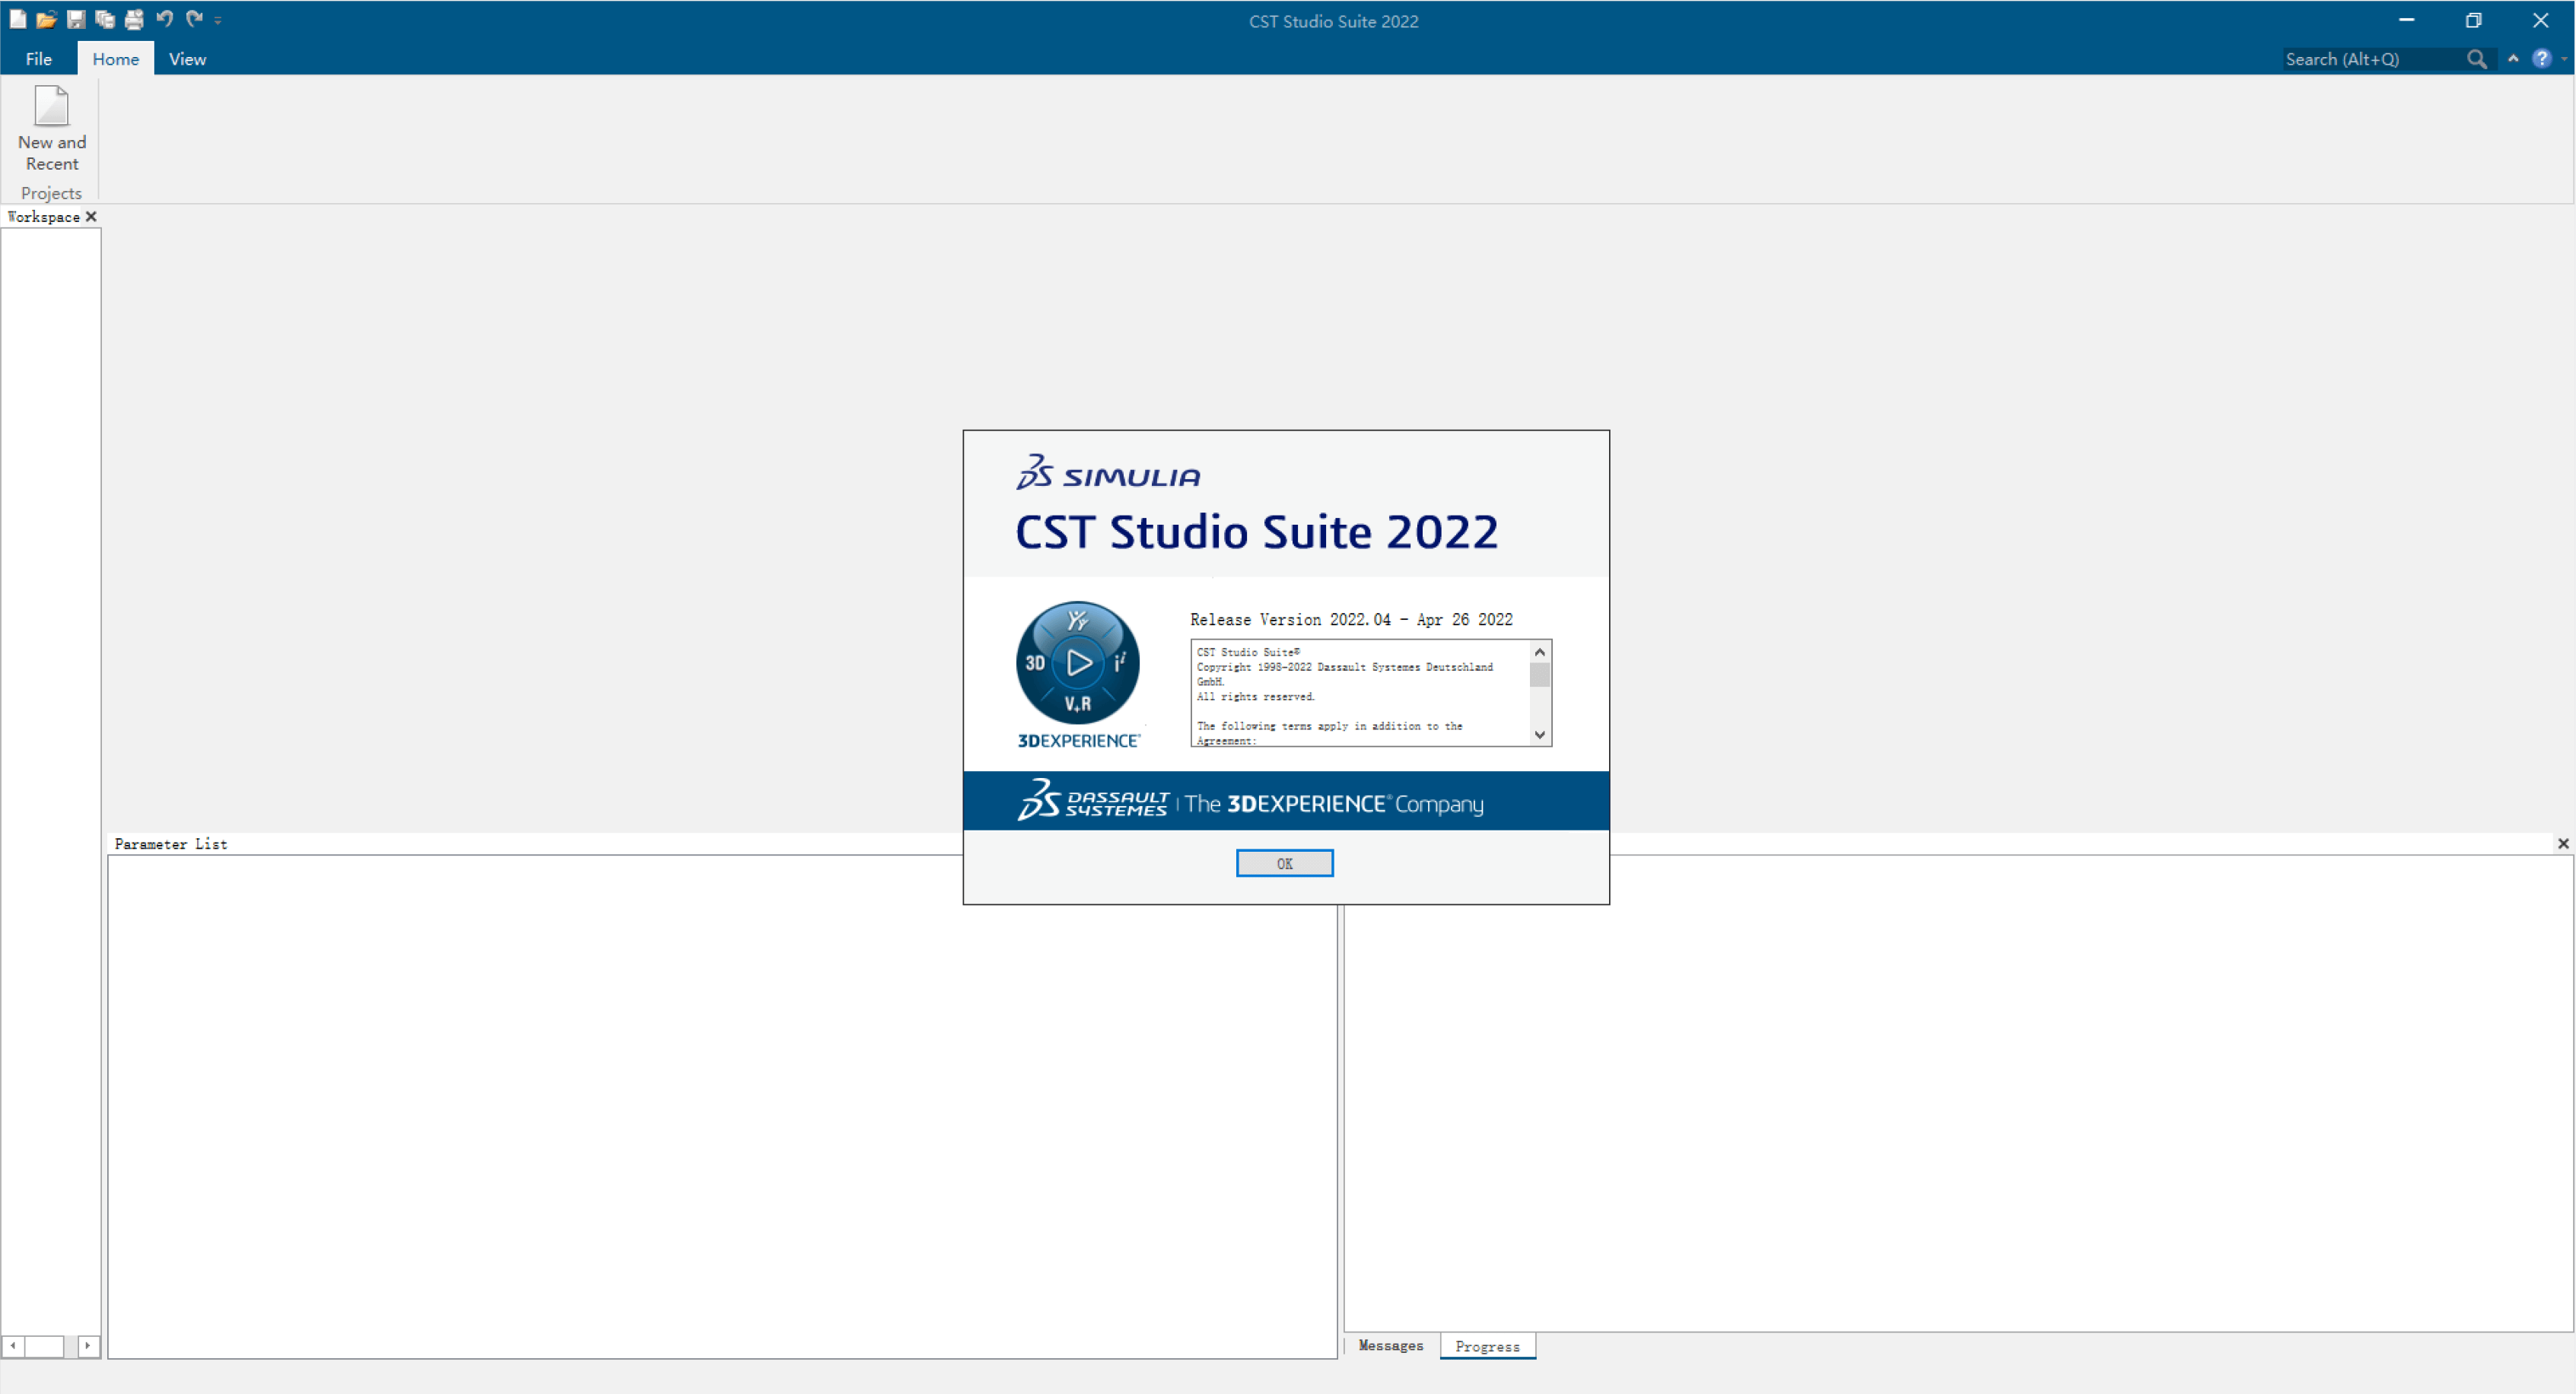Start a search with the magnifier icon
The image size is (2576, 1394).
pos(2477,59)
